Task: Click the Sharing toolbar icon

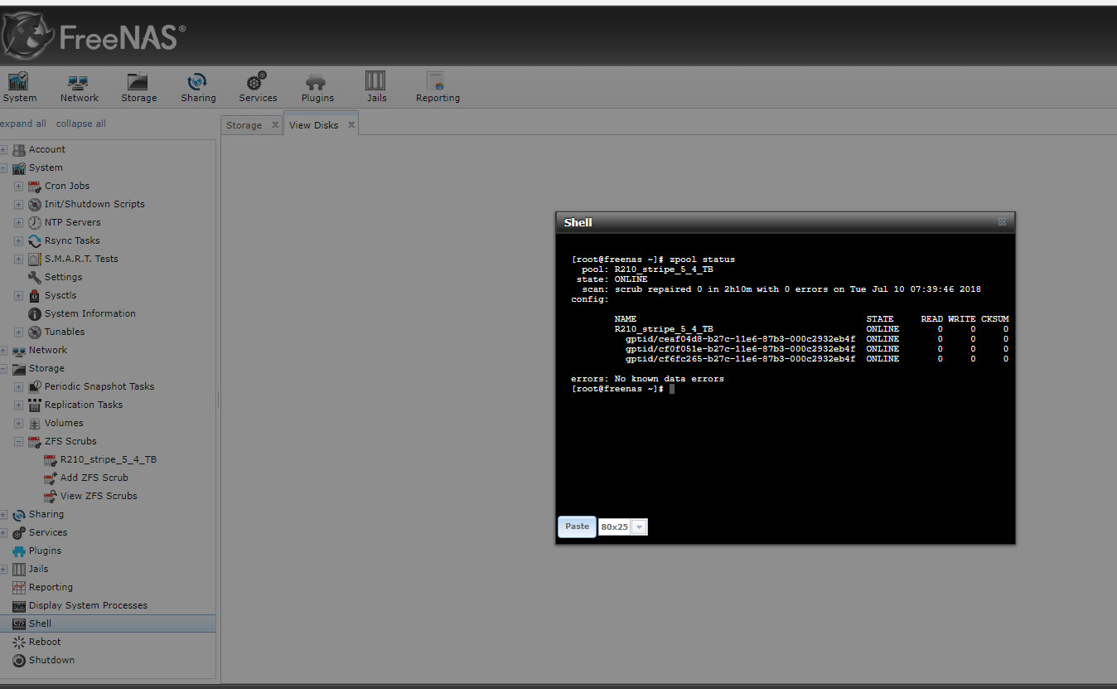Action: click(x=198, y=87)
